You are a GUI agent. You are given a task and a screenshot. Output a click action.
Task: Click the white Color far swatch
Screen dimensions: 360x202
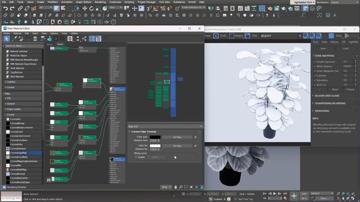(155, 146)
